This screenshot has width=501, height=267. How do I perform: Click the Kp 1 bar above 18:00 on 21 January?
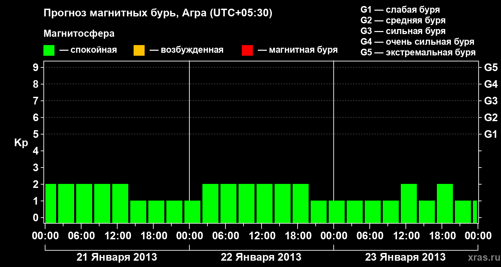[156, 212]
